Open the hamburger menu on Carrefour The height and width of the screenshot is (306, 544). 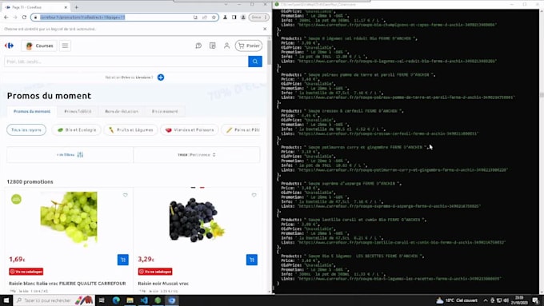click(65, 46)
